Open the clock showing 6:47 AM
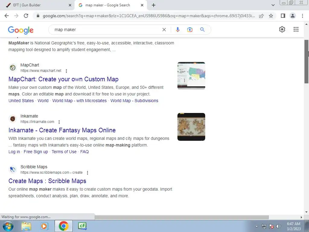 tap(294, 226)
